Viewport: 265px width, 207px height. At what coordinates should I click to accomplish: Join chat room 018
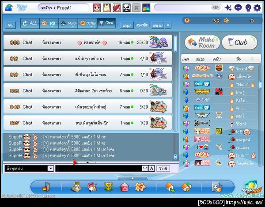pos(87,58)
